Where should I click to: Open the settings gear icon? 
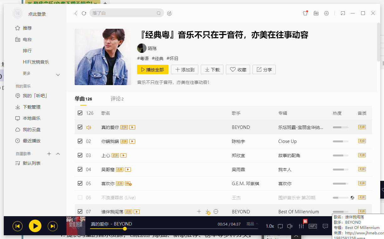(x=326, y=13)
